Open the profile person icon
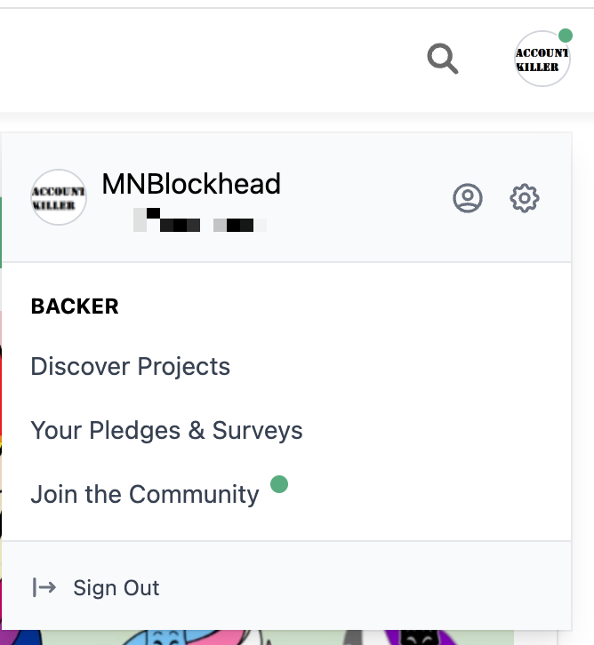594x645 pixels. [x=468, y=198]
